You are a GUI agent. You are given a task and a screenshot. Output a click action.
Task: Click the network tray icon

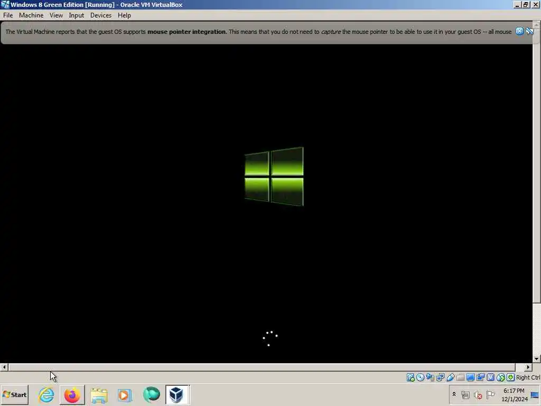tap(465, 394)
